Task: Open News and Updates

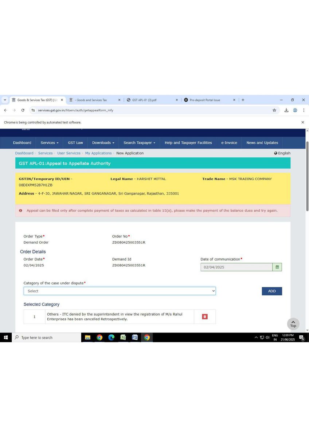Action: pyautogui.click(x=262, y=143)
